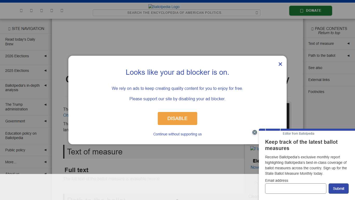Expand the 2026 Elections arrow
Viewport: 355px width, 200px height.
(45, 56)
